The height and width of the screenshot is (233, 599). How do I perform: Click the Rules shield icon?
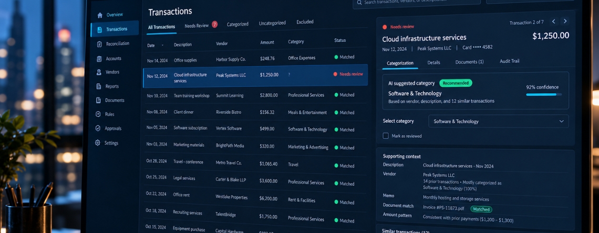coord(98,114)
